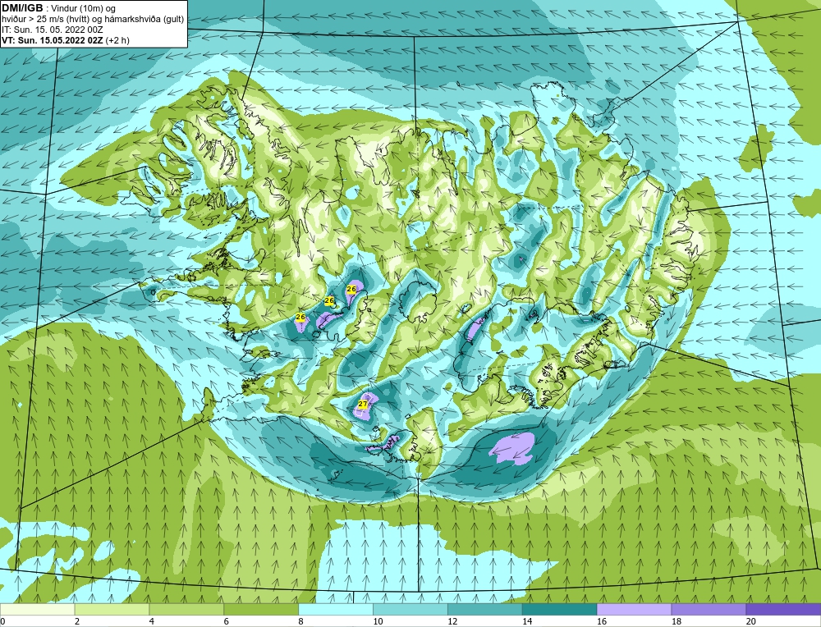The image size is (821, 627).
Task: Click the '6' value on the legend scale
Action: (227, 621)
